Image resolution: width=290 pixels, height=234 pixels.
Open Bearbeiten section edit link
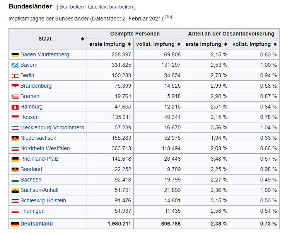[x=72, y=7]
